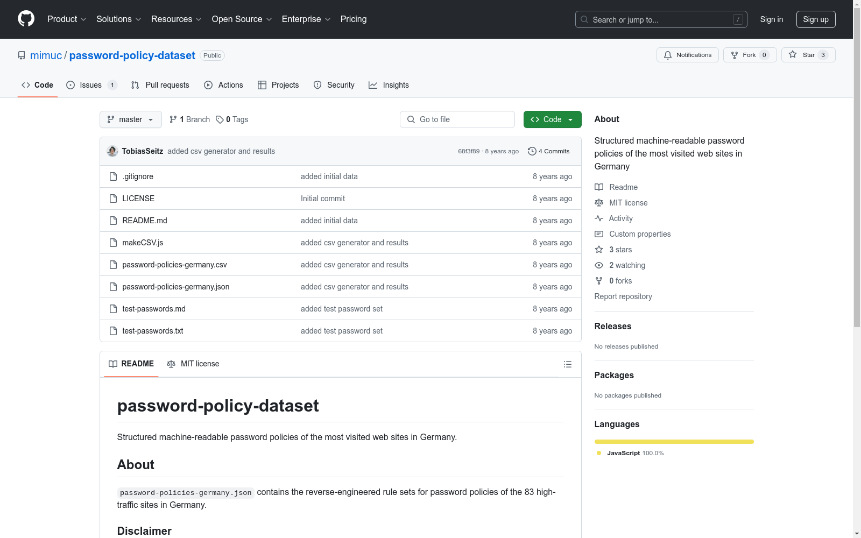The width and height of the screenshot is (861, 538).
Task: Click the yellow JavaScript language bar
Action: click(674, 442)
